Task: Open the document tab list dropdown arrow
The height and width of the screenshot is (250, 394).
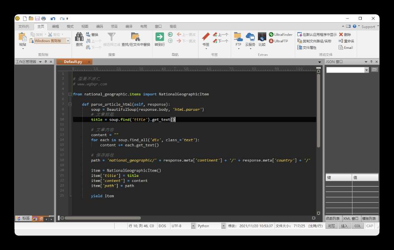Action: (x=319, y=62)
